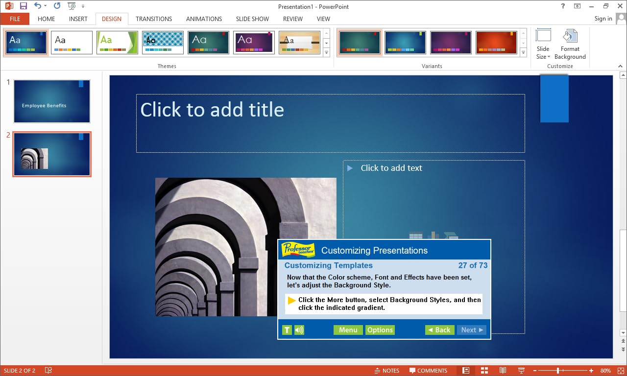Click the tutorial speaker sound icon
Viewport: 627px width, 376px height.
click(x=299, y=330)
